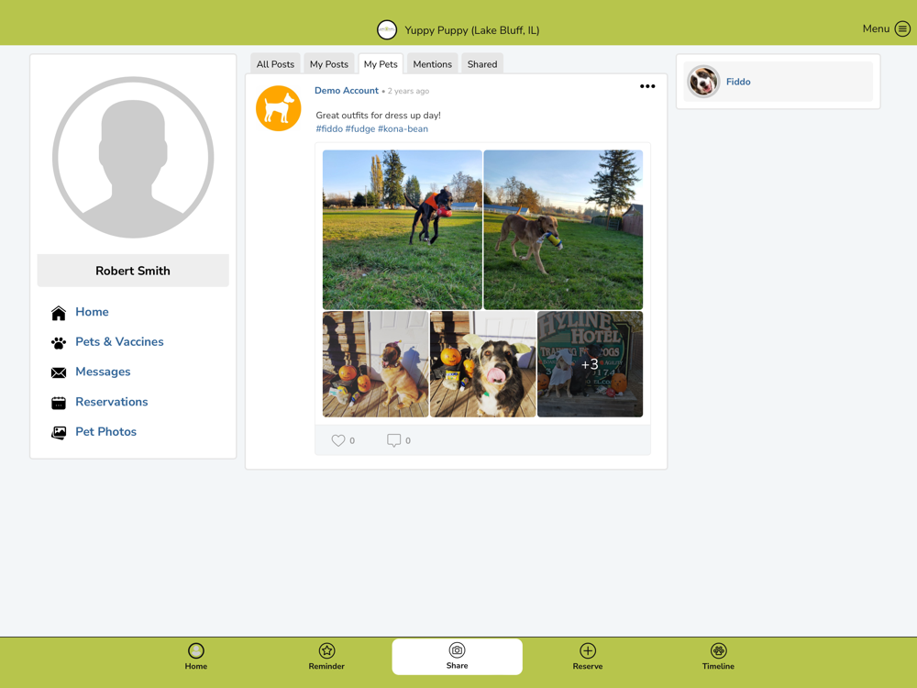Switch to the My Posts tab
Screen dimensions: 917x688
[328, 64]
